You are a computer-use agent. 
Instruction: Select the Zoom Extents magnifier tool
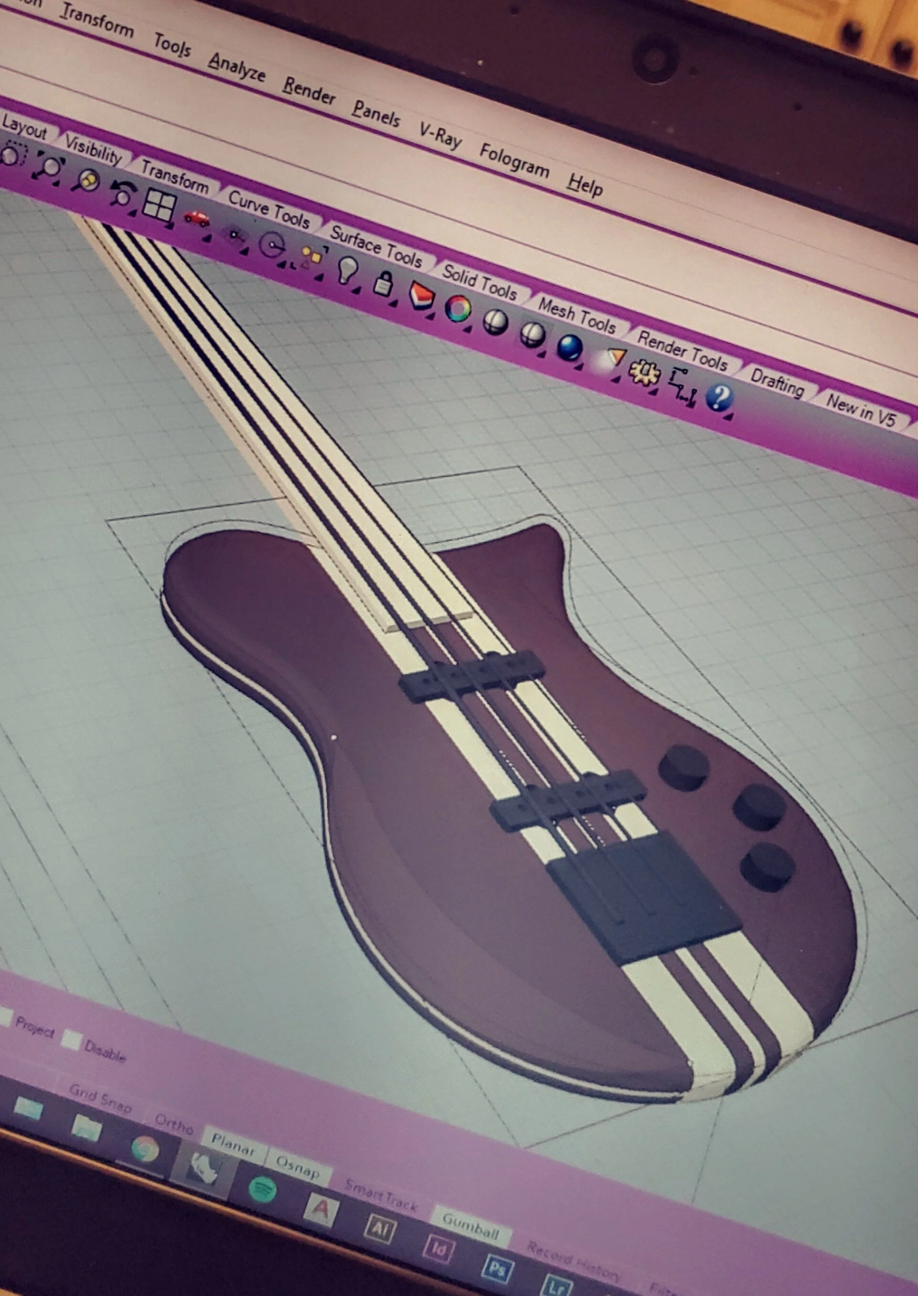coord(49,168)
